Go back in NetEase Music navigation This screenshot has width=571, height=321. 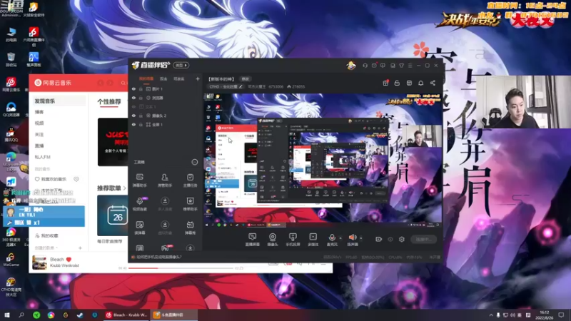click(x=101, y=83)
